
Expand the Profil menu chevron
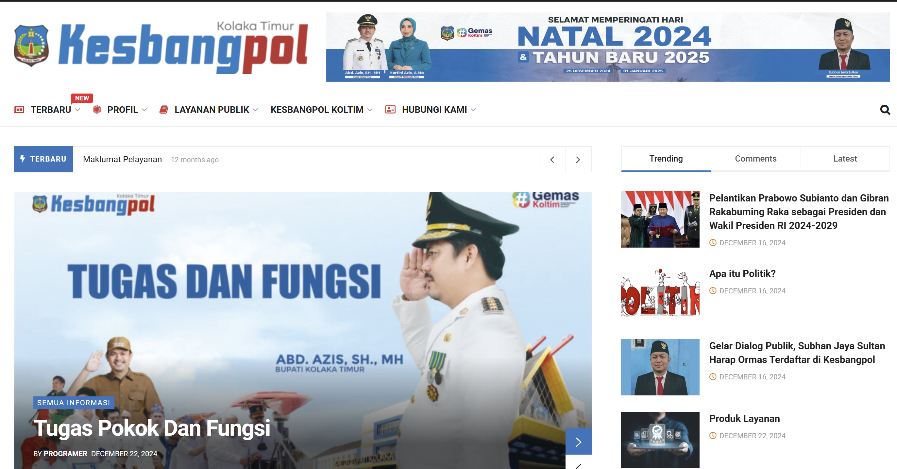[144, 110]
